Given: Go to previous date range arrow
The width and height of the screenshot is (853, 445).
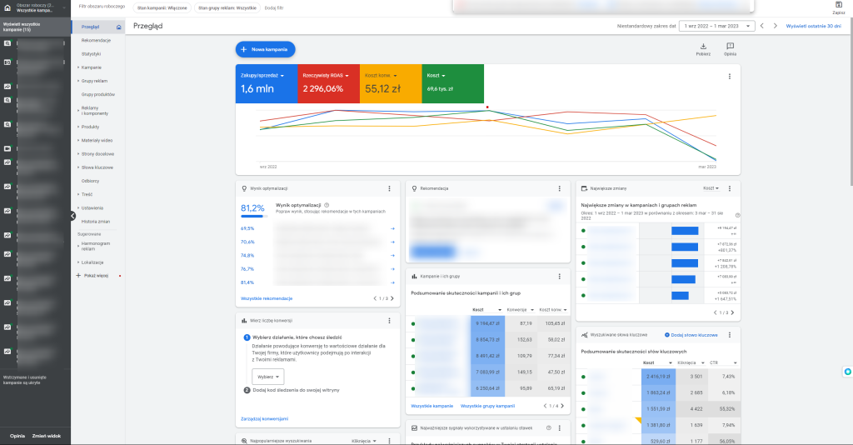Looking at the screenshot, I should [761, 26].
